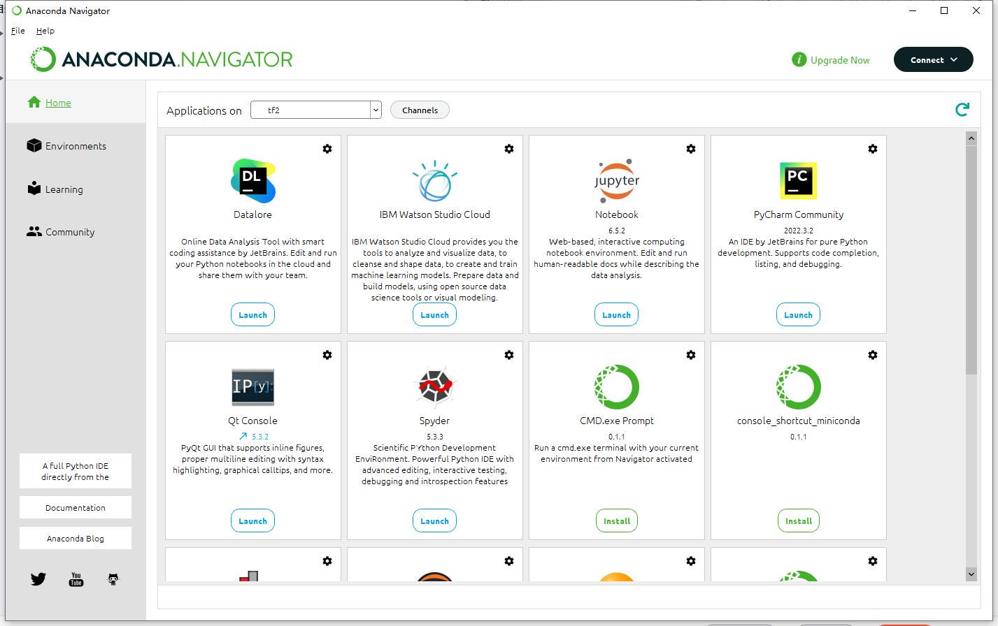Click the console_shortcut_miniconda green ring icon
The height and width of the screenshot is (626, 998).
point(799,387)
